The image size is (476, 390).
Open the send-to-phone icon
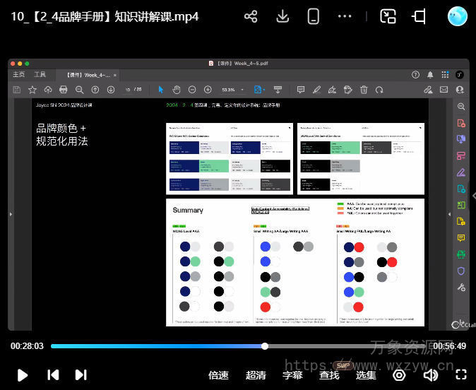coord(314,16)
